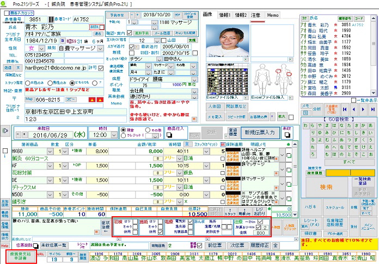Click the orange icon in the symptom notes field
Image resolution: width=379 pixels, height=264 pixels.
[x=97, y=232]
